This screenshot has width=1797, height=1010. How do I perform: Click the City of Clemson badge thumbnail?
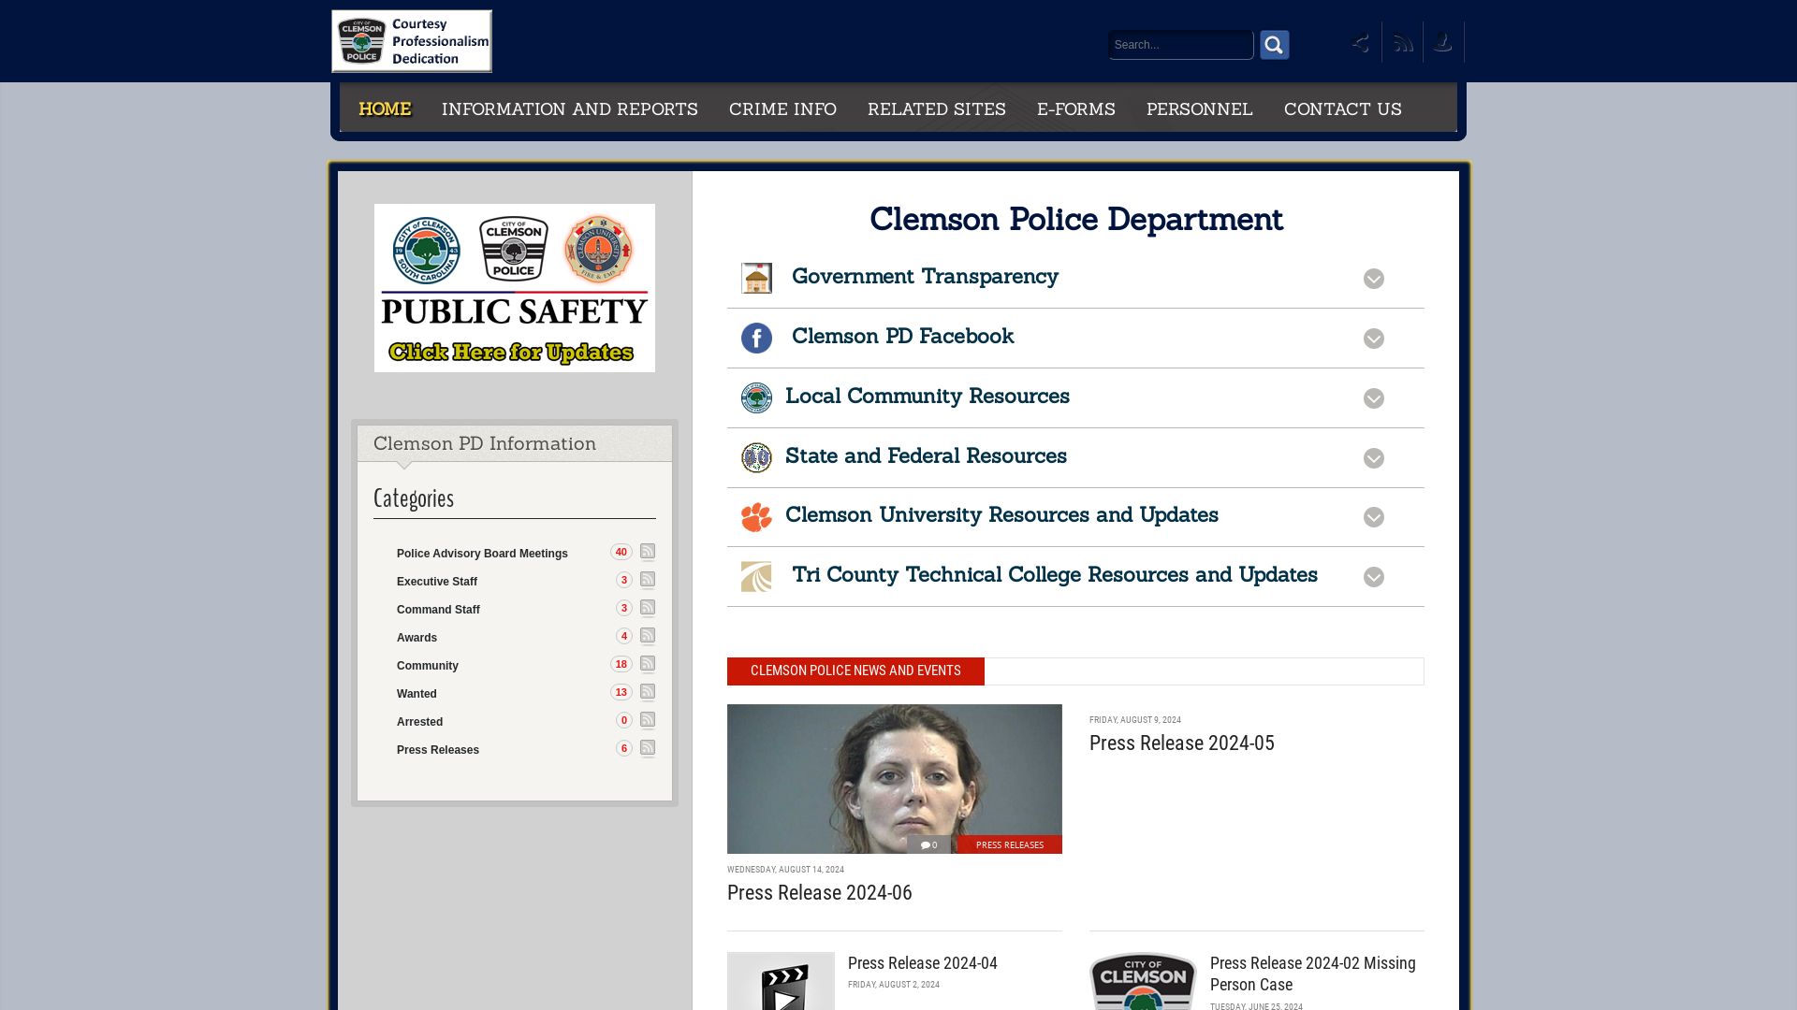click(x=1143, y=981)
